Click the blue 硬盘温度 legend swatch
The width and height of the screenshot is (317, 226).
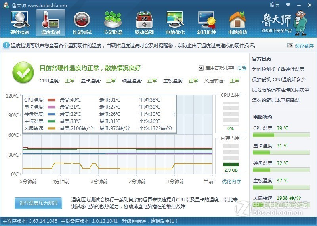52,114
